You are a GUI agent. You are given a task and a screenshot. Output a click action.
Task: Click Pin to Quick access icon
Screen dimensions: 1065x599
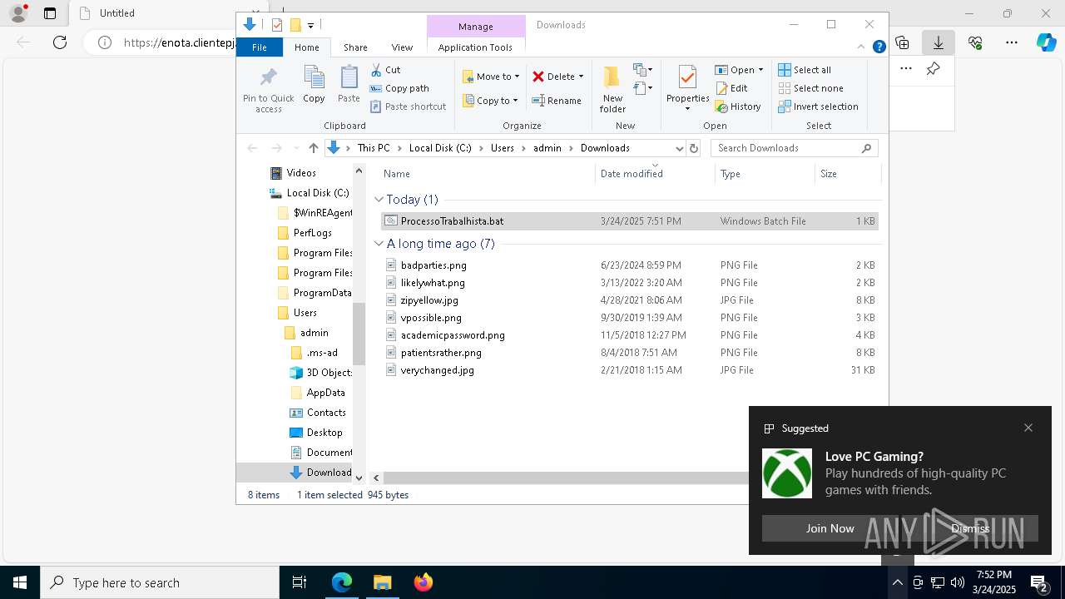tap(268, 89)
